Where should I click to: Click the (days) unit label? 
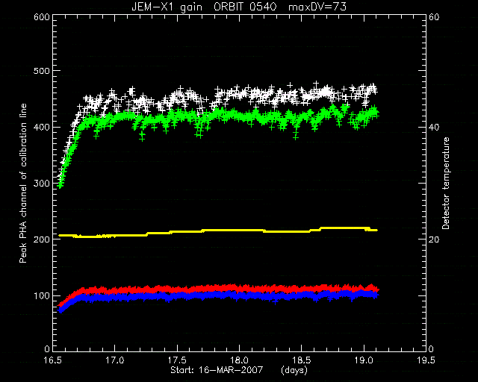tap(294, 370)
